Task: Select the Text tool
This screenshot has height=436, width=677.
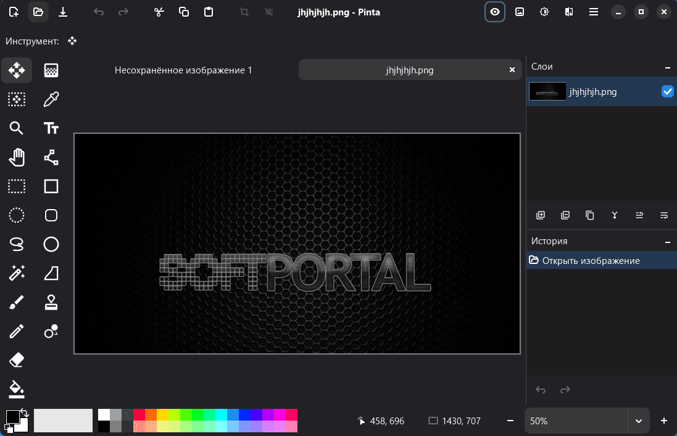Action: (x=51, y=128)
